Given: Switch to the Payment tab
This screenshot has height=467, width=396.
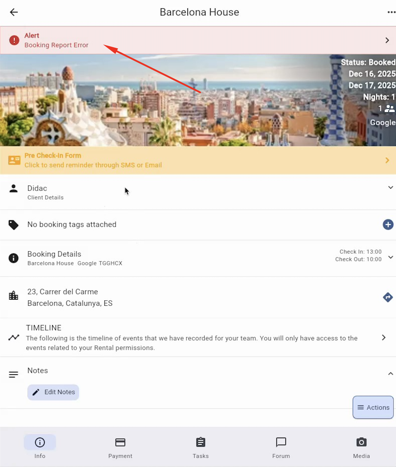Looking at the screenshot, I should 120,447.
